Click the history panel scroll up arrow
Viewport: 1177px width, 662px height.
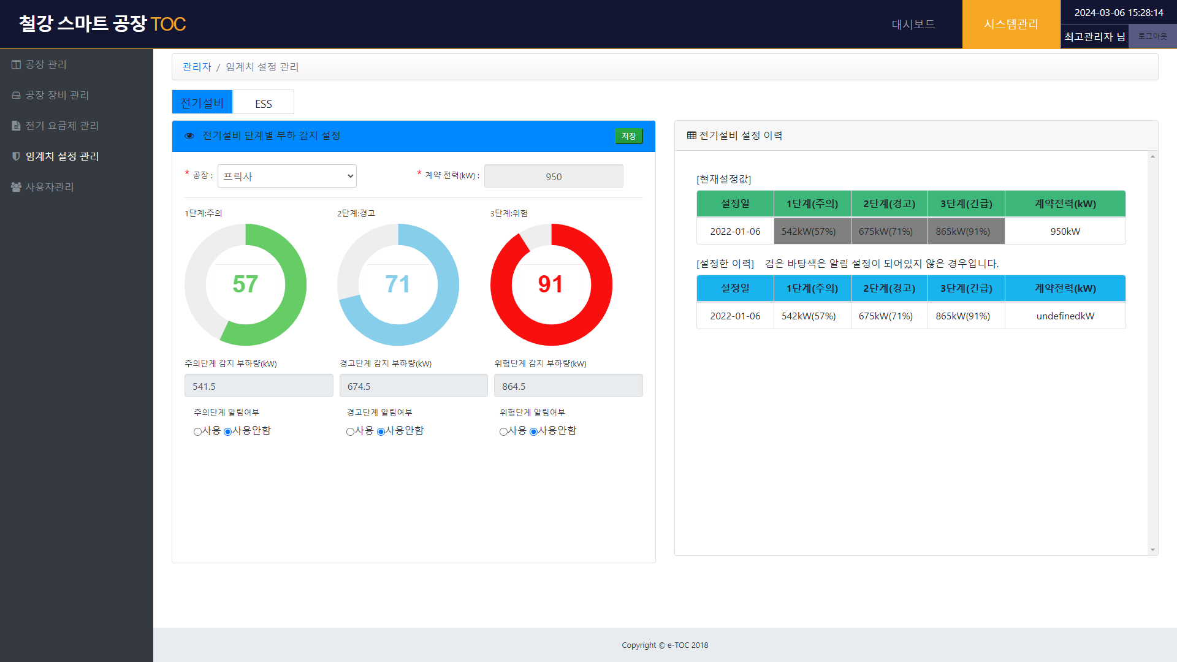point(1152,156)
